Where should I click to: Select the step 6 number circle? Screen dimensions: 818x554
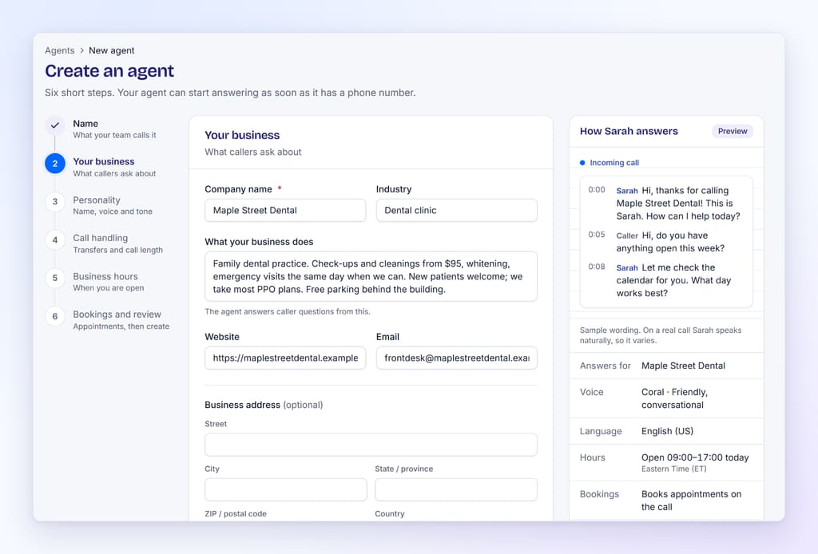(x=55, y=316)
